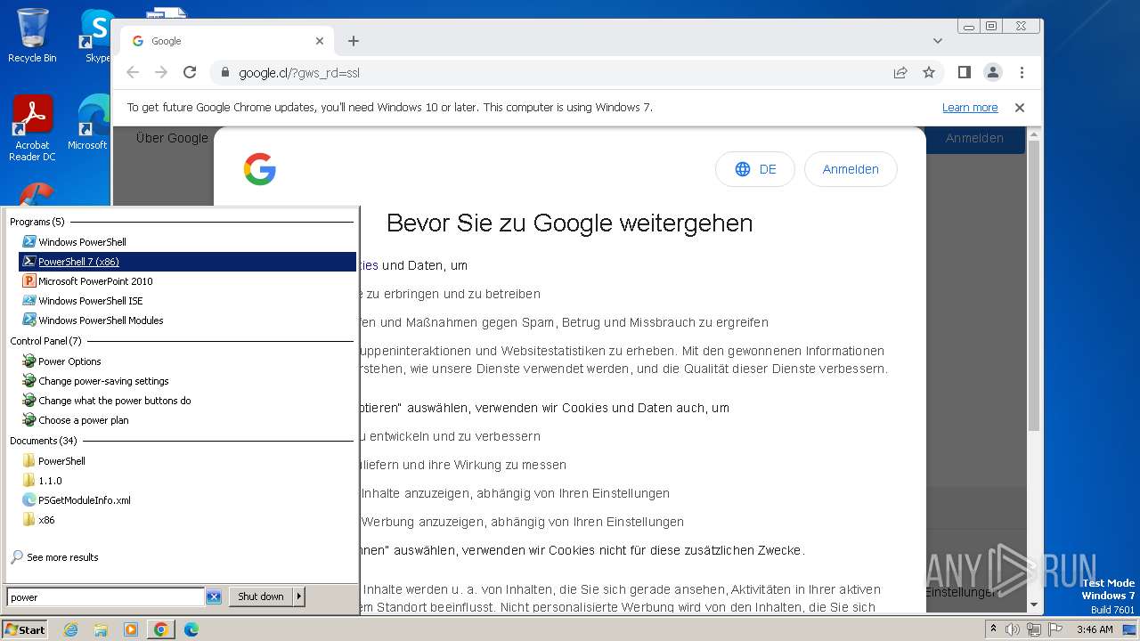The width and height of the screenshot is (1140, 641).
Task: Click the Start button
Action: pos(25,629)
